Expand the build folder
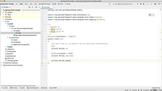Viewport: 162px width, 91px height. pyautogui.click(x=4, y=17)
